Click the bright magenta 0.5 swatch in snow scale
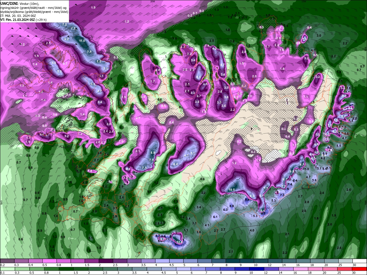Screen dimensions: 367x275 49,261
